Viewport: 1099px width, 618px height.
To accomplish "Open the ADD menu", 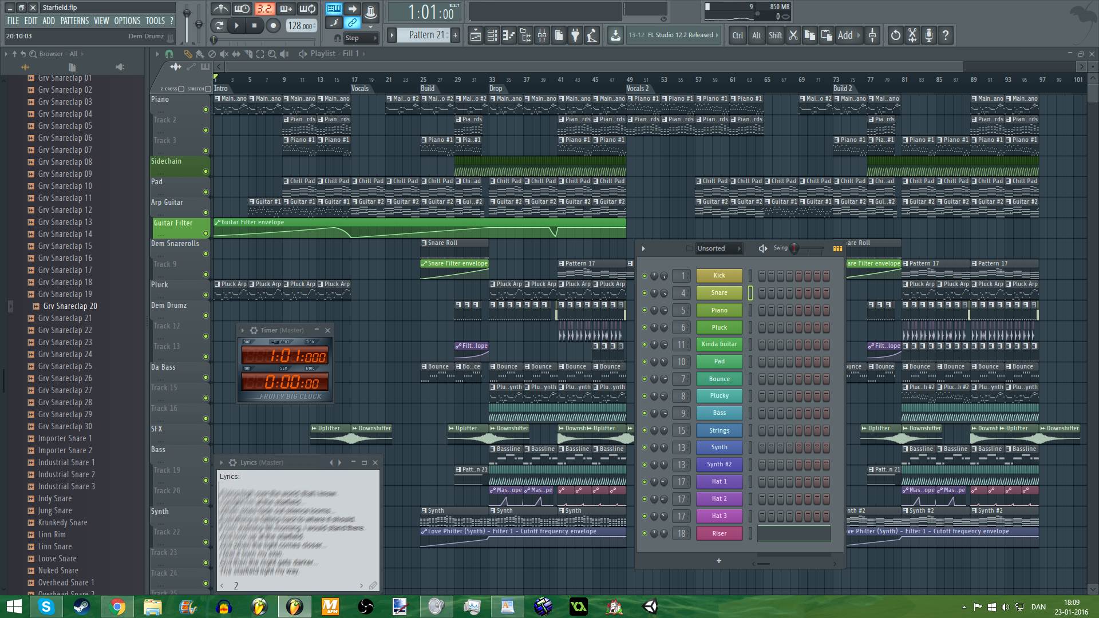I will tap(49, 21).
